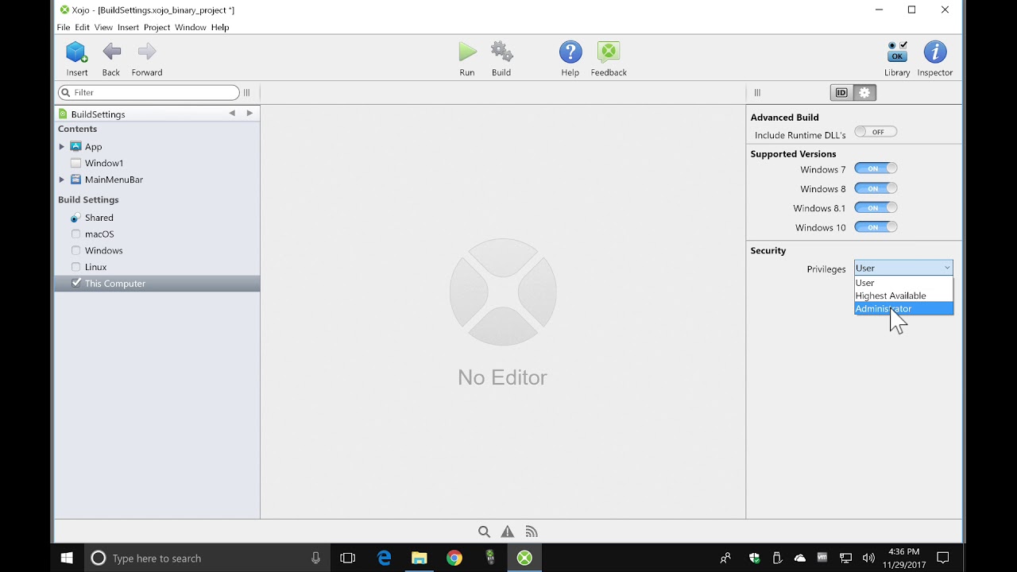This screenshot has height=572, width=1017.
Task: Click the inspector pane grip handle
Action: [757, 93]
